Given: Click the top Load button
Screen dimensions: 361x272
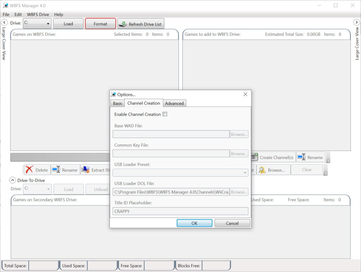Looking at the screenshot, I should coord(68,24).
